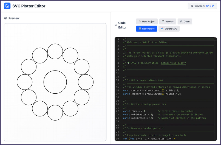Click the 'const radius = 1;' code
The height and width of the screenshot is (145, 221).
(135, 111)
